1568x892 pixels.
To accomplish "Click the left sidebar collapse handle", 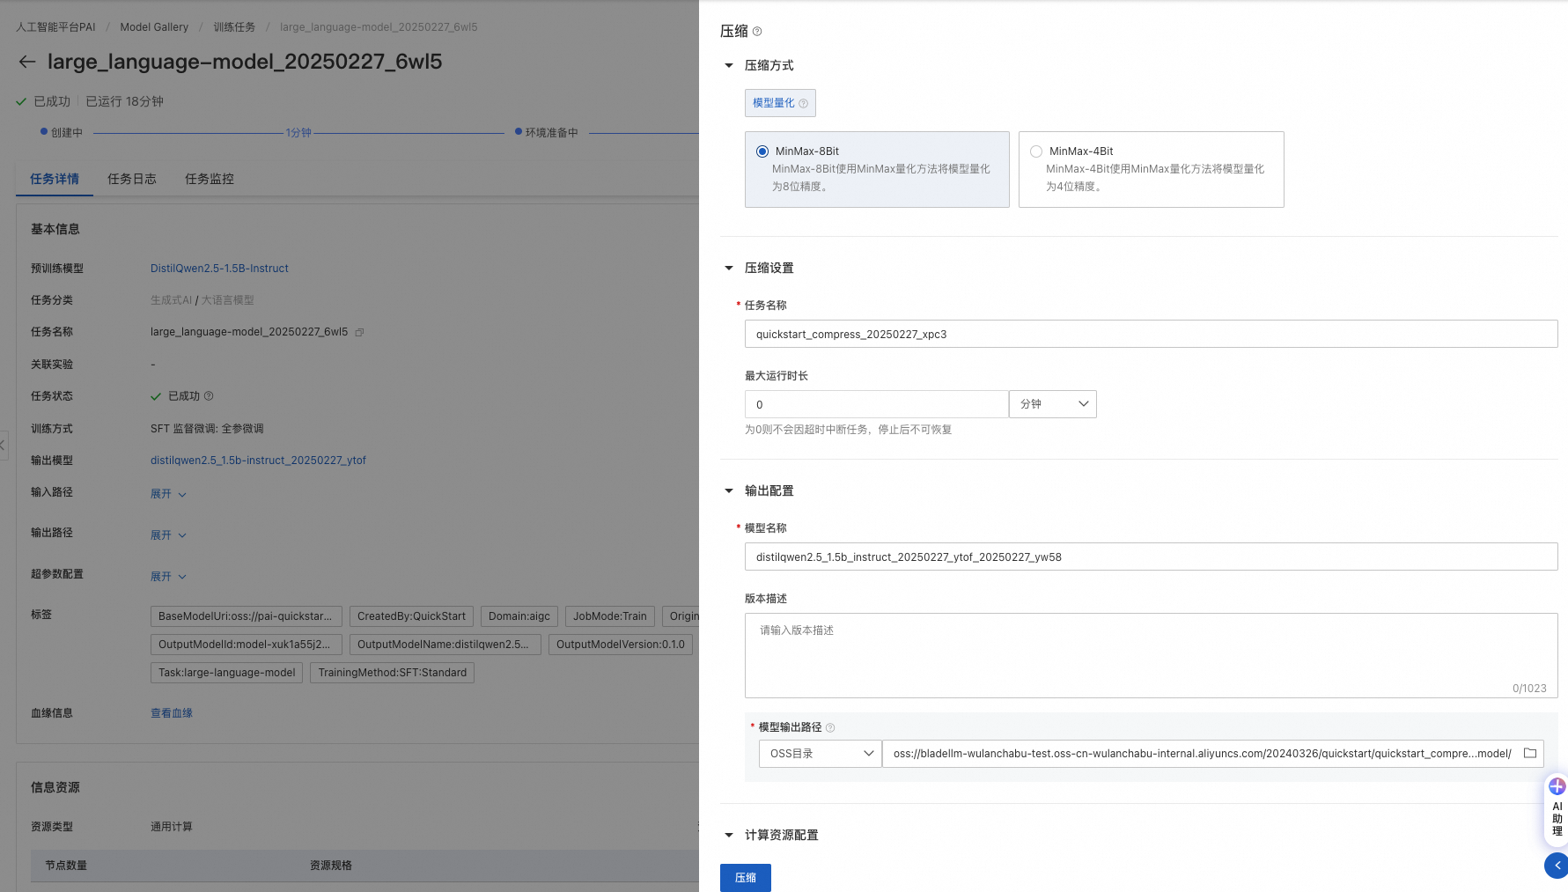I will click(x=4, y=445).
